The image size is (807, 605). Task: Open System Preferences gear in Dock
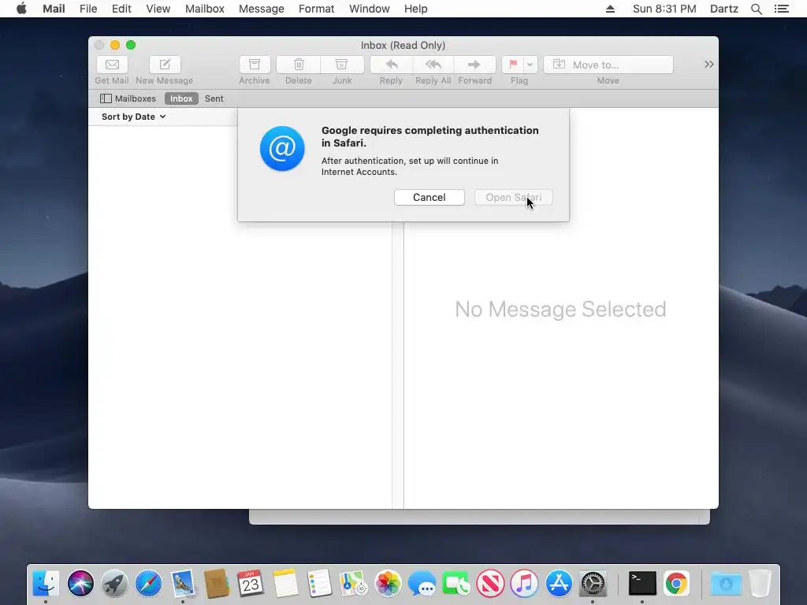pos(593,584)
